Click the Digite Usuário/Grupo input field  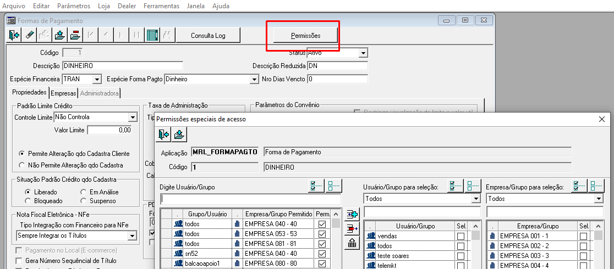click(251, 199)
